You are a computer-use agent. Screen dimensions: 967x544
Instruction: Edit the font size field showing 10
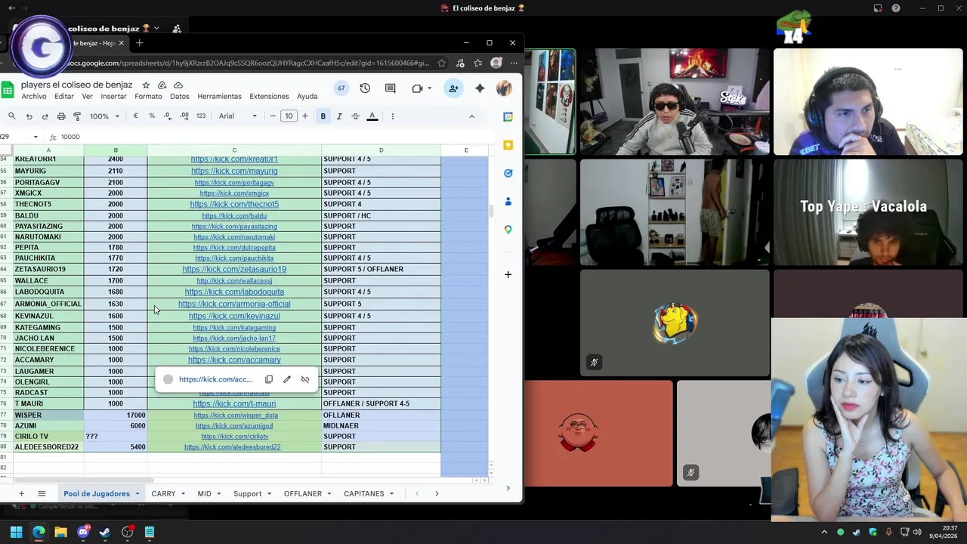pos(289,116)
